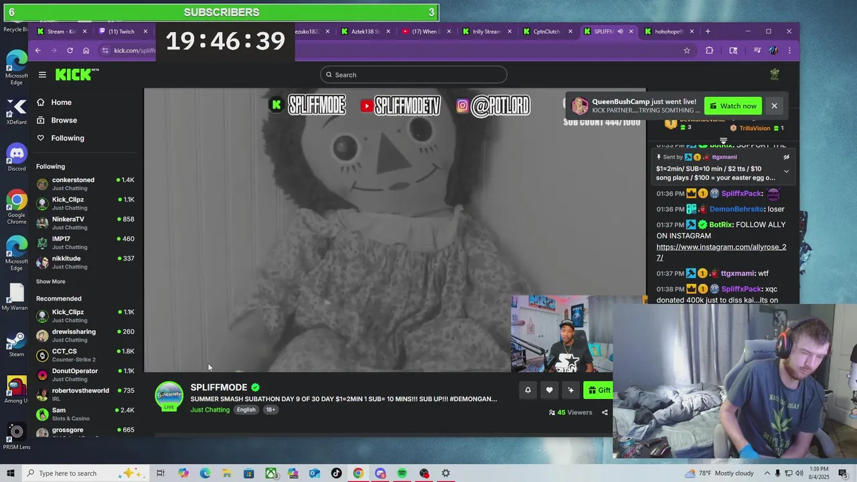Open NinkeraTV channel in sidebar
857x482 pixels.
pos(86,223)
